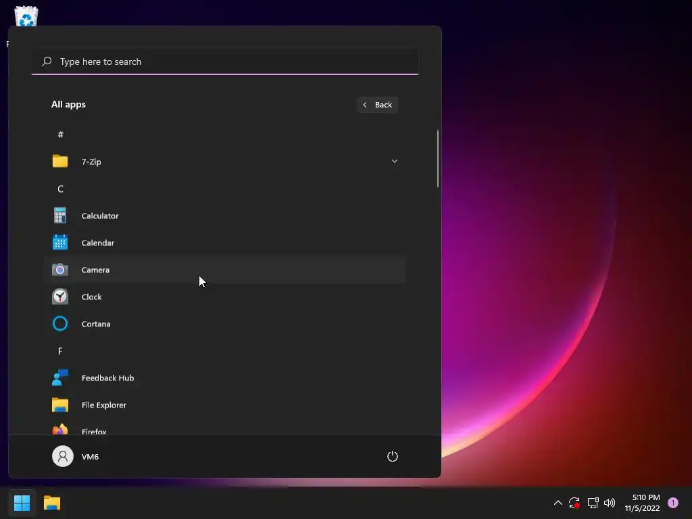Open the 7-Zip folder icon
This screenshot has width=692, height=519.
click(x=60, y=161)
